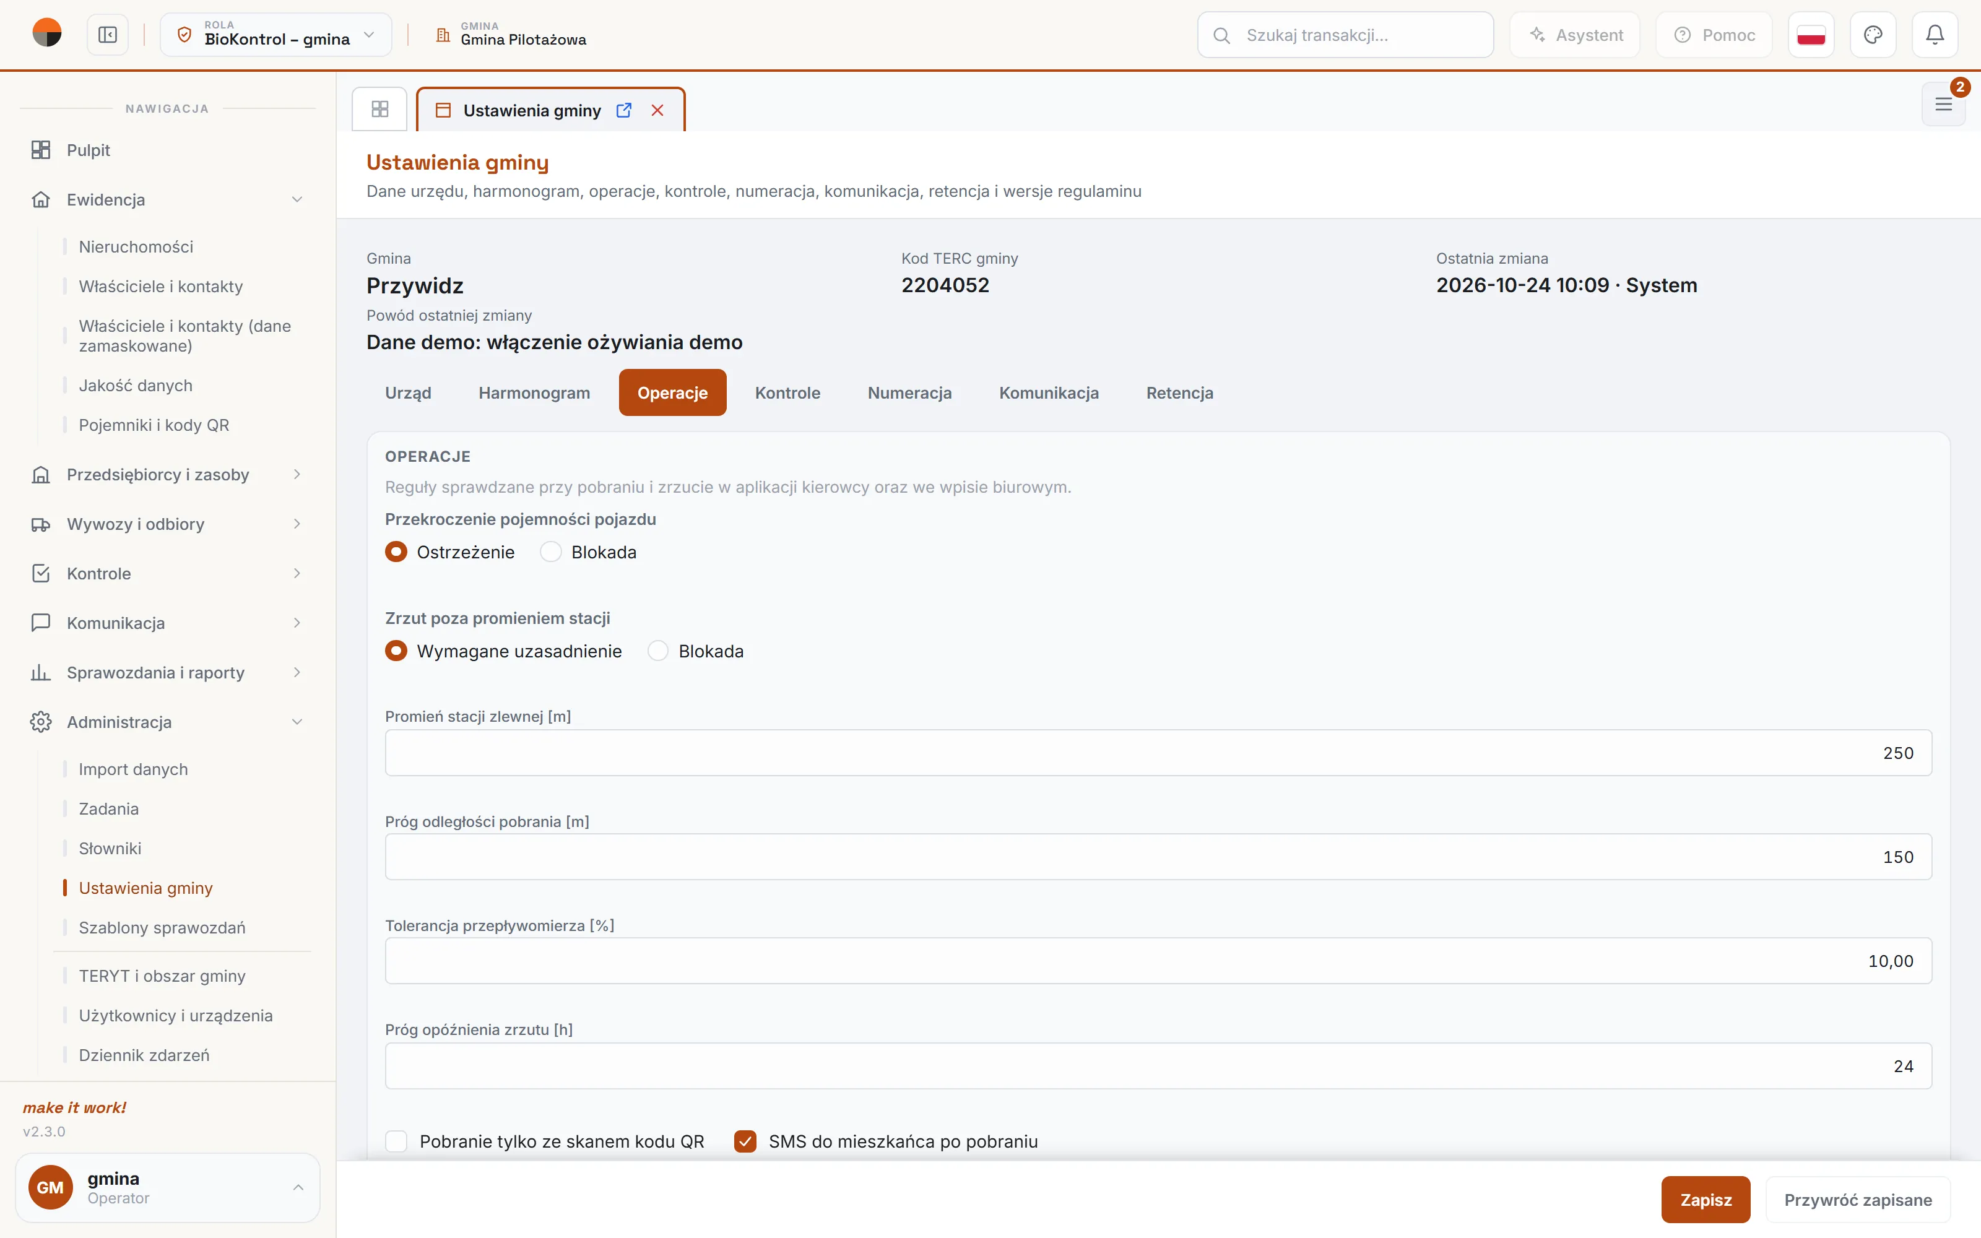The image size is (1981, 1238).
Task: Click Przywróć zapisane button
Action: click(x=1858, y=1200)
